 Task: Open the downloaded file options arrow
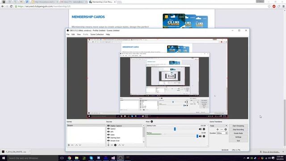[30, 152]
